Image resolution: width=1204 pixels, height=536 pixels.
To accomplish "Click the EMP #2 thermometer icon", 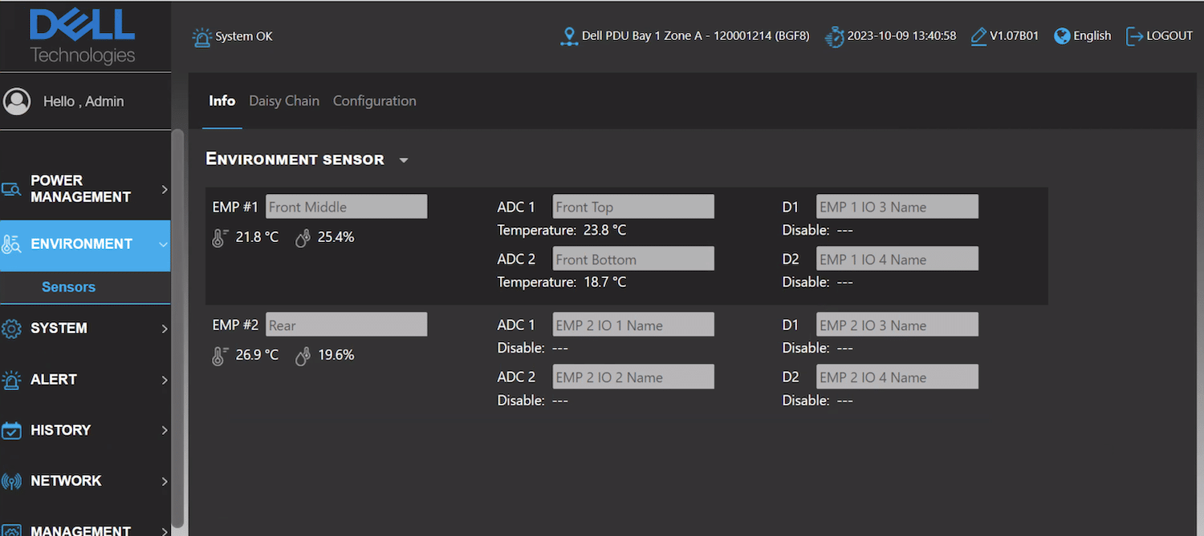I will pos(220,356).
